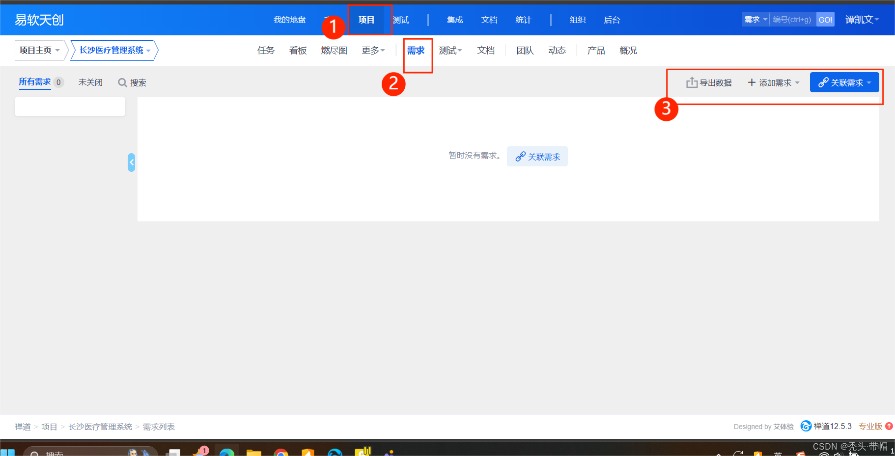
Task: Click 项目 in the footer breadcrumb
Action: pos(49,427)
